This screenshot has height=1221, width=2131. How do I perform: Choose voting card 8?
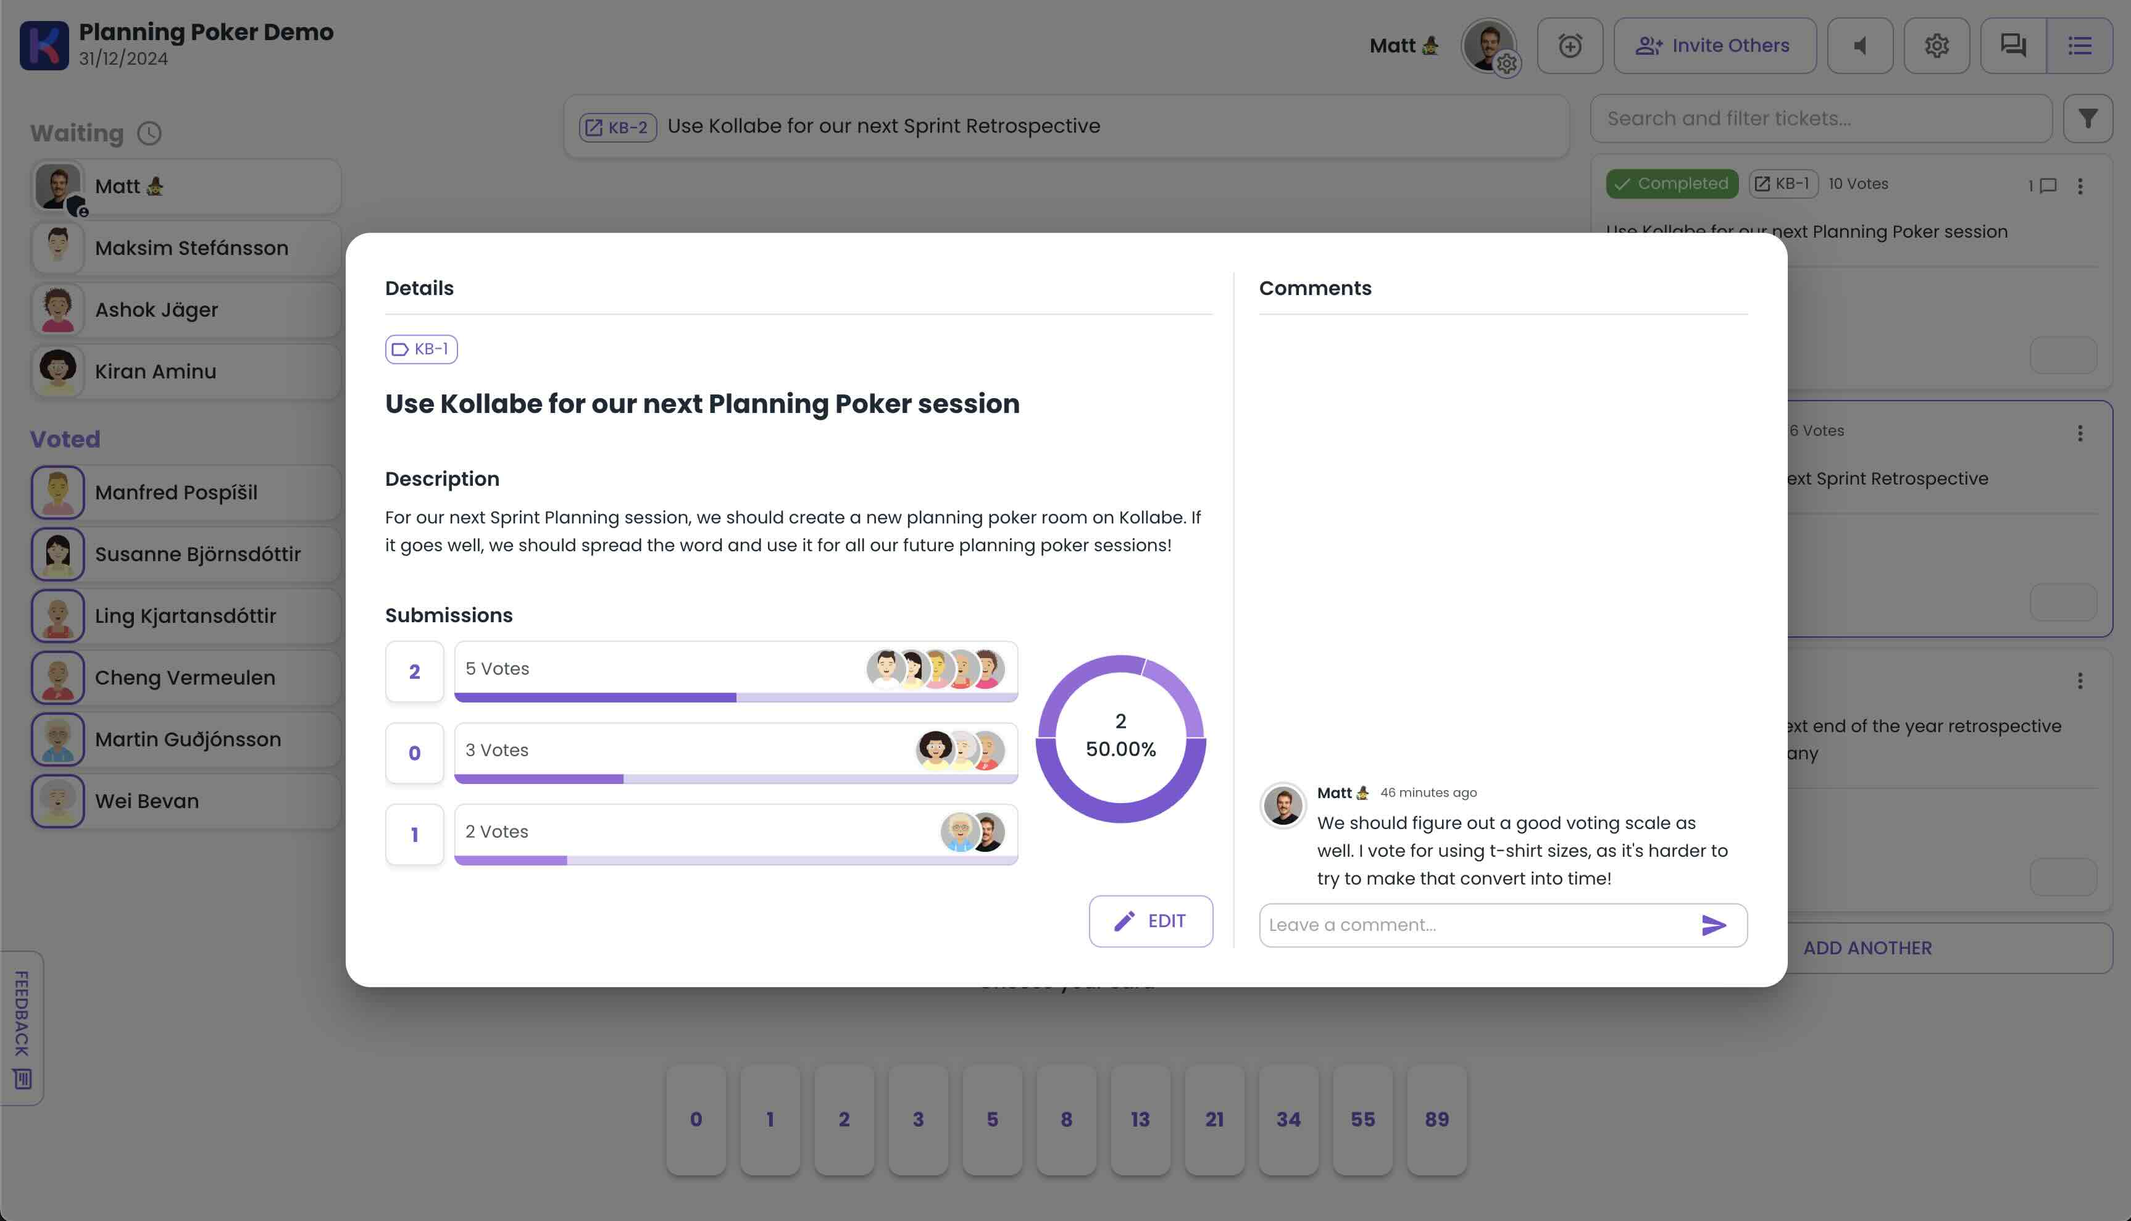click(x=1066, y=1120)
